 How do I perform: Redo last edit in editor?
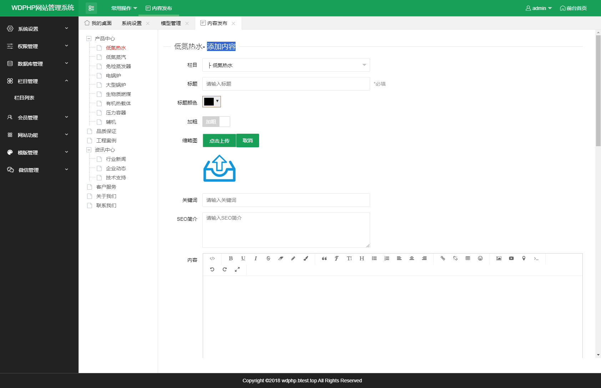tap(225, 270)
